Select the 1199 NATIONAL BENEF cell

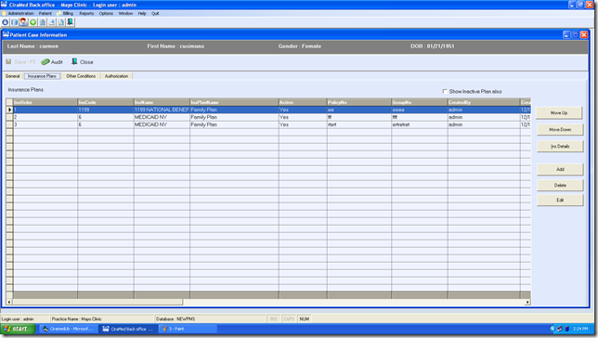tap(162, 110)
